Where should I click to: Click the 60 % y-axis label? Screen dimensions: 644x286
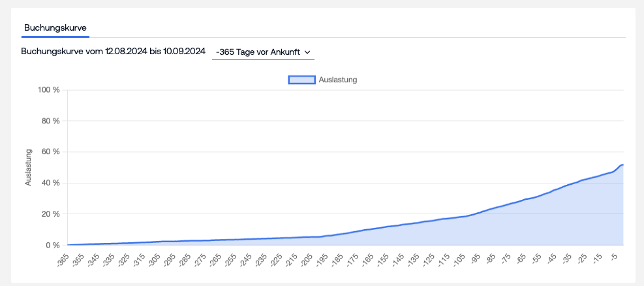coord(52,151)
